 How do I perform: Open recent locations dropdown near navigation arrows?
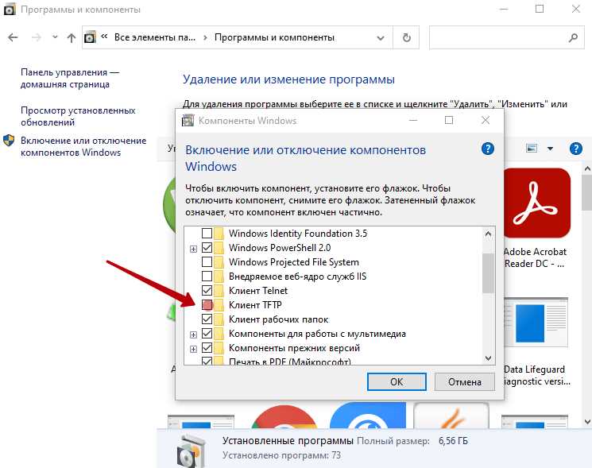point(54,37)
